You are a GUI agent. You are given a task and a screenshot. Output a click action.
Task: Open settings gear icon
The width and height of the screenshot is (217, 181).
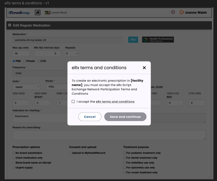(x=173, y=13)
